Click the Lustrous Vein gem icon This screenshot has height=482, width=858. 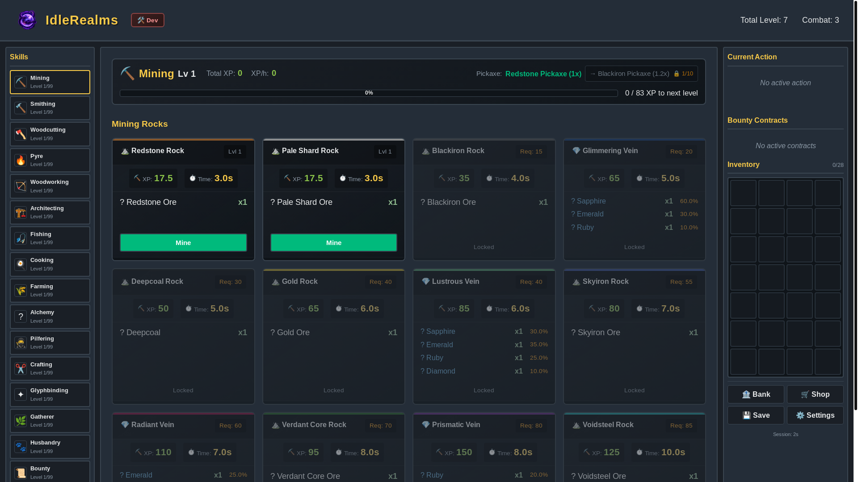(x=426, y=282)
